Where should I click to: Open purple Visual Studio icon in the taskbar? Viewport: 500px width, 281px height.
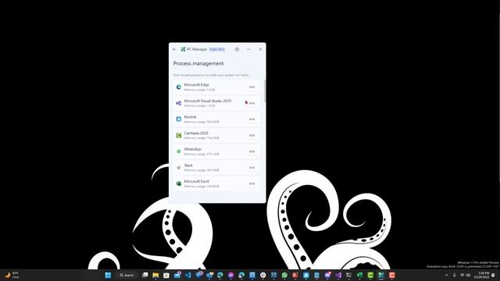coord(338,276)
